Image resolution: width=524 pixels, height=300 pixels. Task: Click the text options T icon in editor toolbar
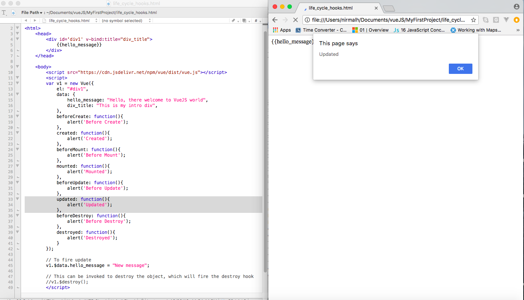click(4, 12)
